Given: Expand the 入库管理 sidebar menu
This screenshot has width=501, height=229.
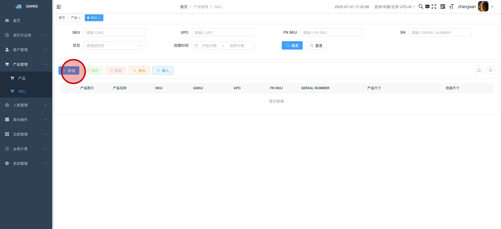Looking at the screenshot, I should (x=26, y=105).
